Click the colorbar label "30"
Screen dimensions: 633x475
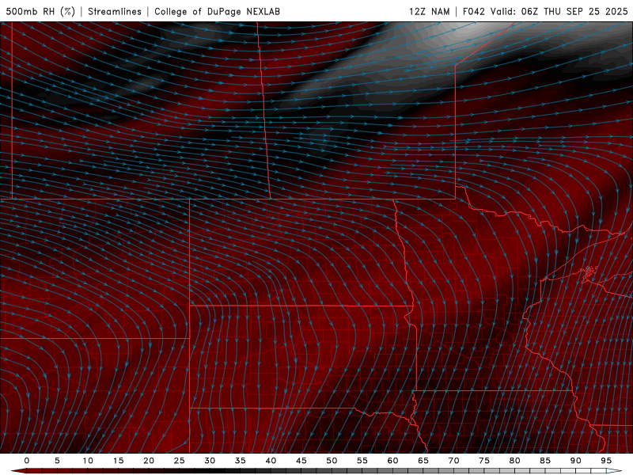click(210, 461)
